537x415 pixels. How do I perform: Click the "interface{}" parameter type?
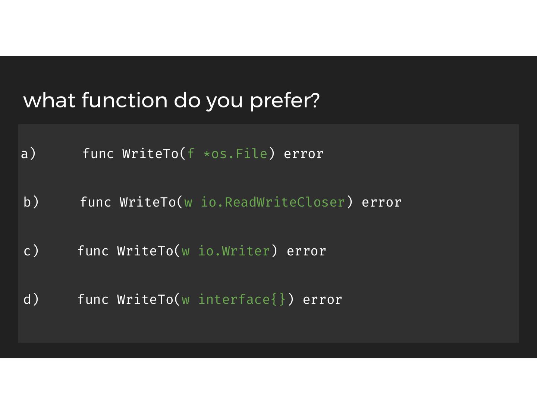(x=242, y=299)
